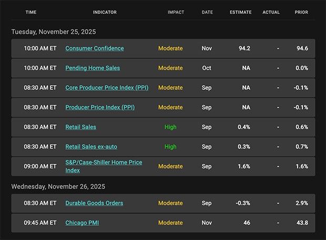The width and height of the screenshot is (326, 240).
Task: Open S&P/Case-Shiller Home Price Index link
Action: tap(104, 163)
